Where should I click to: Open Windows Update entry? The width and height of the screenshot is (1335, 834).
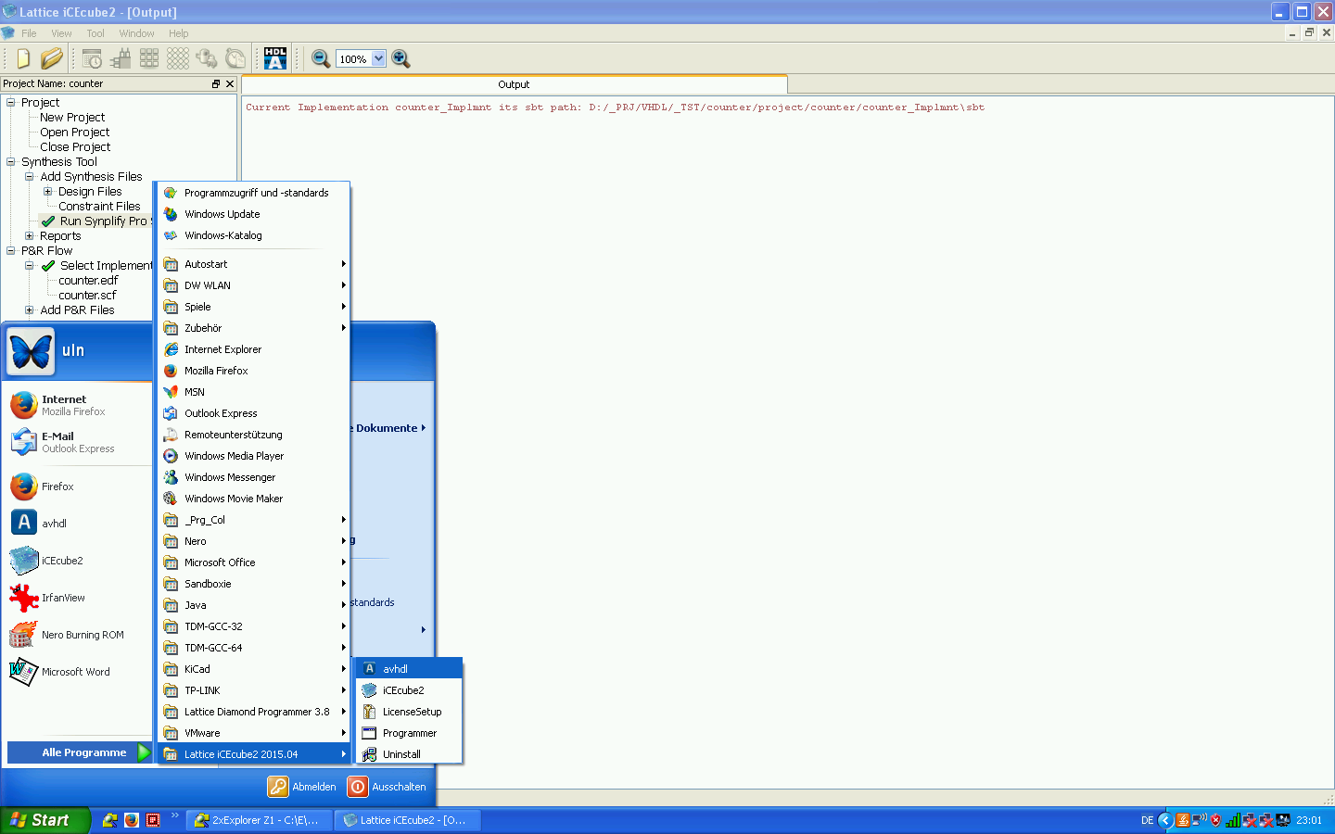tap(253, 214)
